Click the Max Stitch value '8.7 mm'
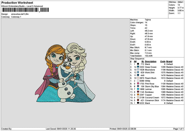Image resolution: width=185 pixels, height=131 pixels. pyautogui.click(x=148, y=47)
